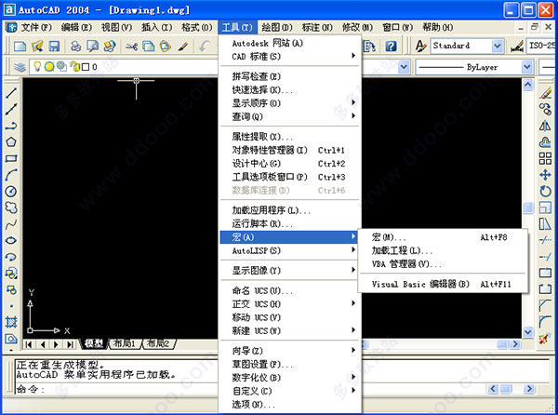Switch to 布局1 tab
This screenshot has width=558, height=415.
click(x=125, y=343)
